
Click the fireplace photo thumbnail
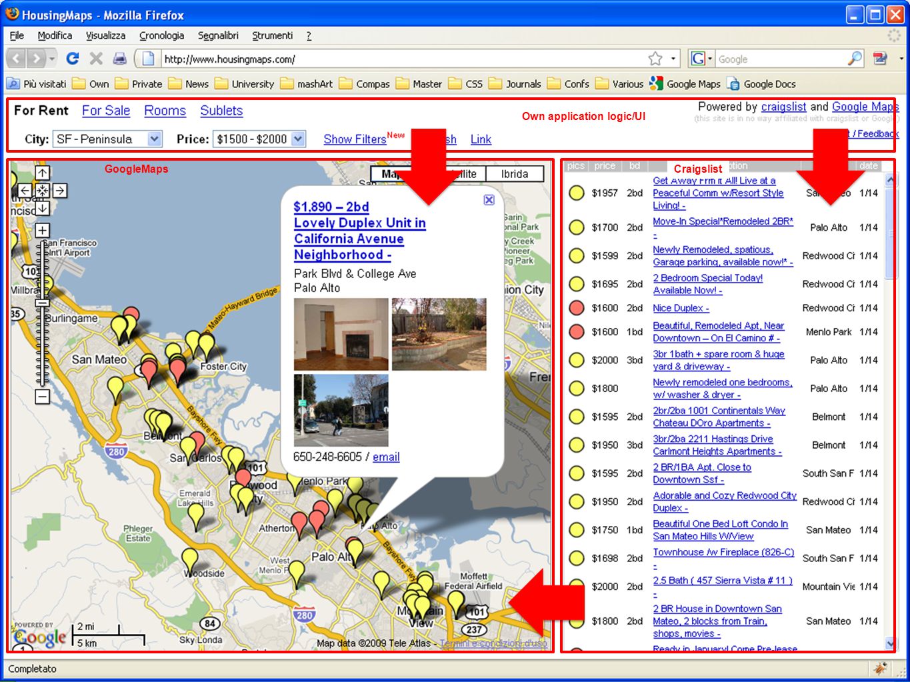tap(341, 334)
